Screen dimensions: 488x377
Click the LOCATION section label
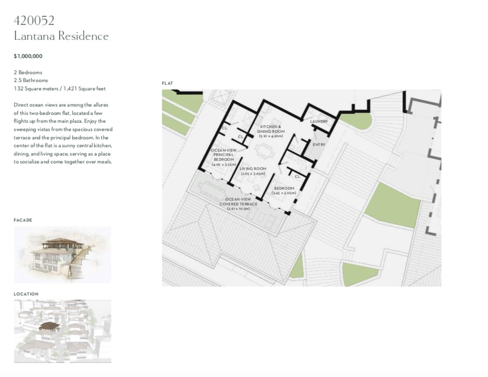(26, 294)
